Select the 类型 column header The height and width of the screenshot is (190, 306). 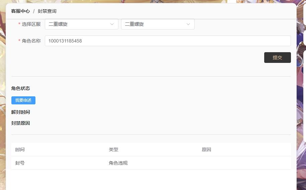113,150
